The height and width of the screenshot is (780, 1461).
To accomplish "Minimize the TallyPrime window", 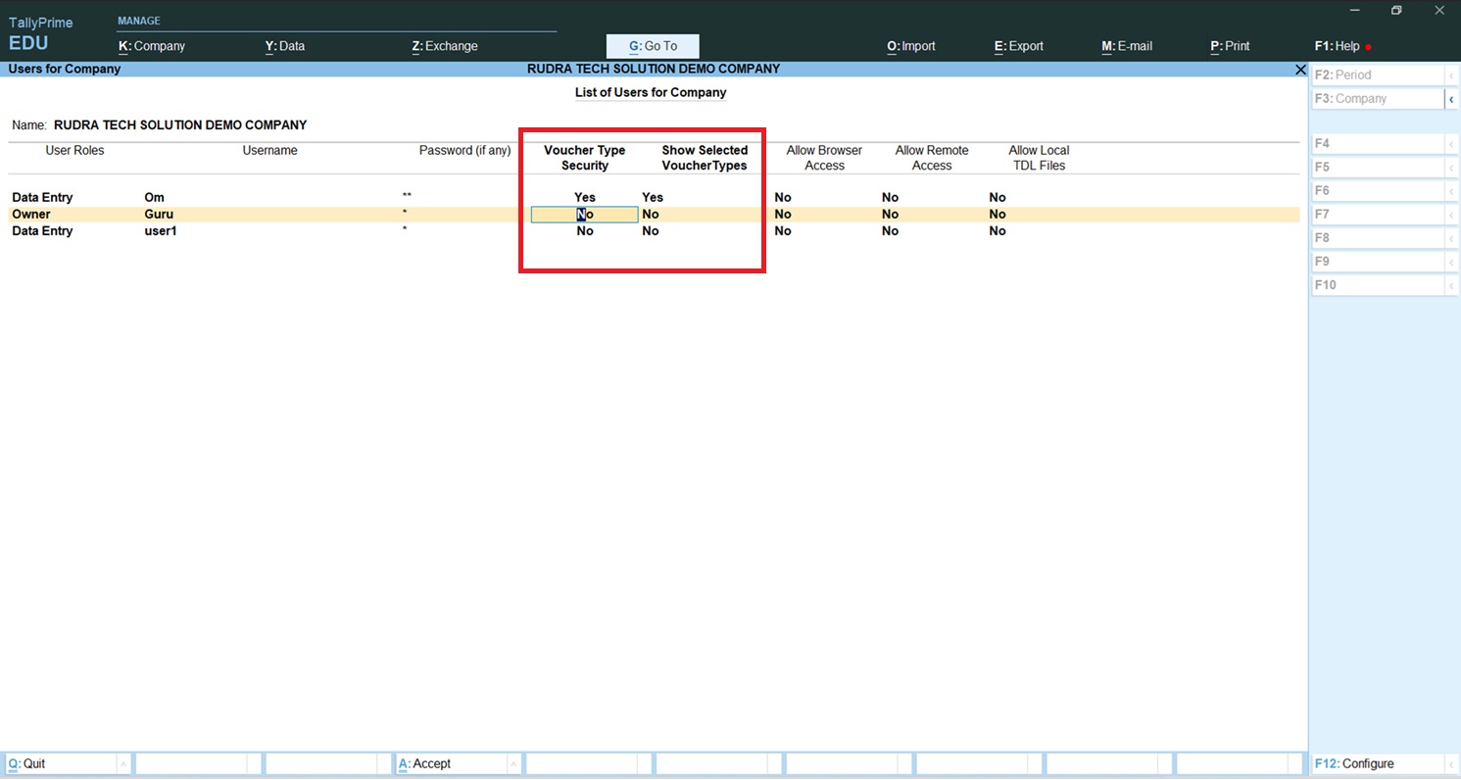I will tap(1355, 11).
